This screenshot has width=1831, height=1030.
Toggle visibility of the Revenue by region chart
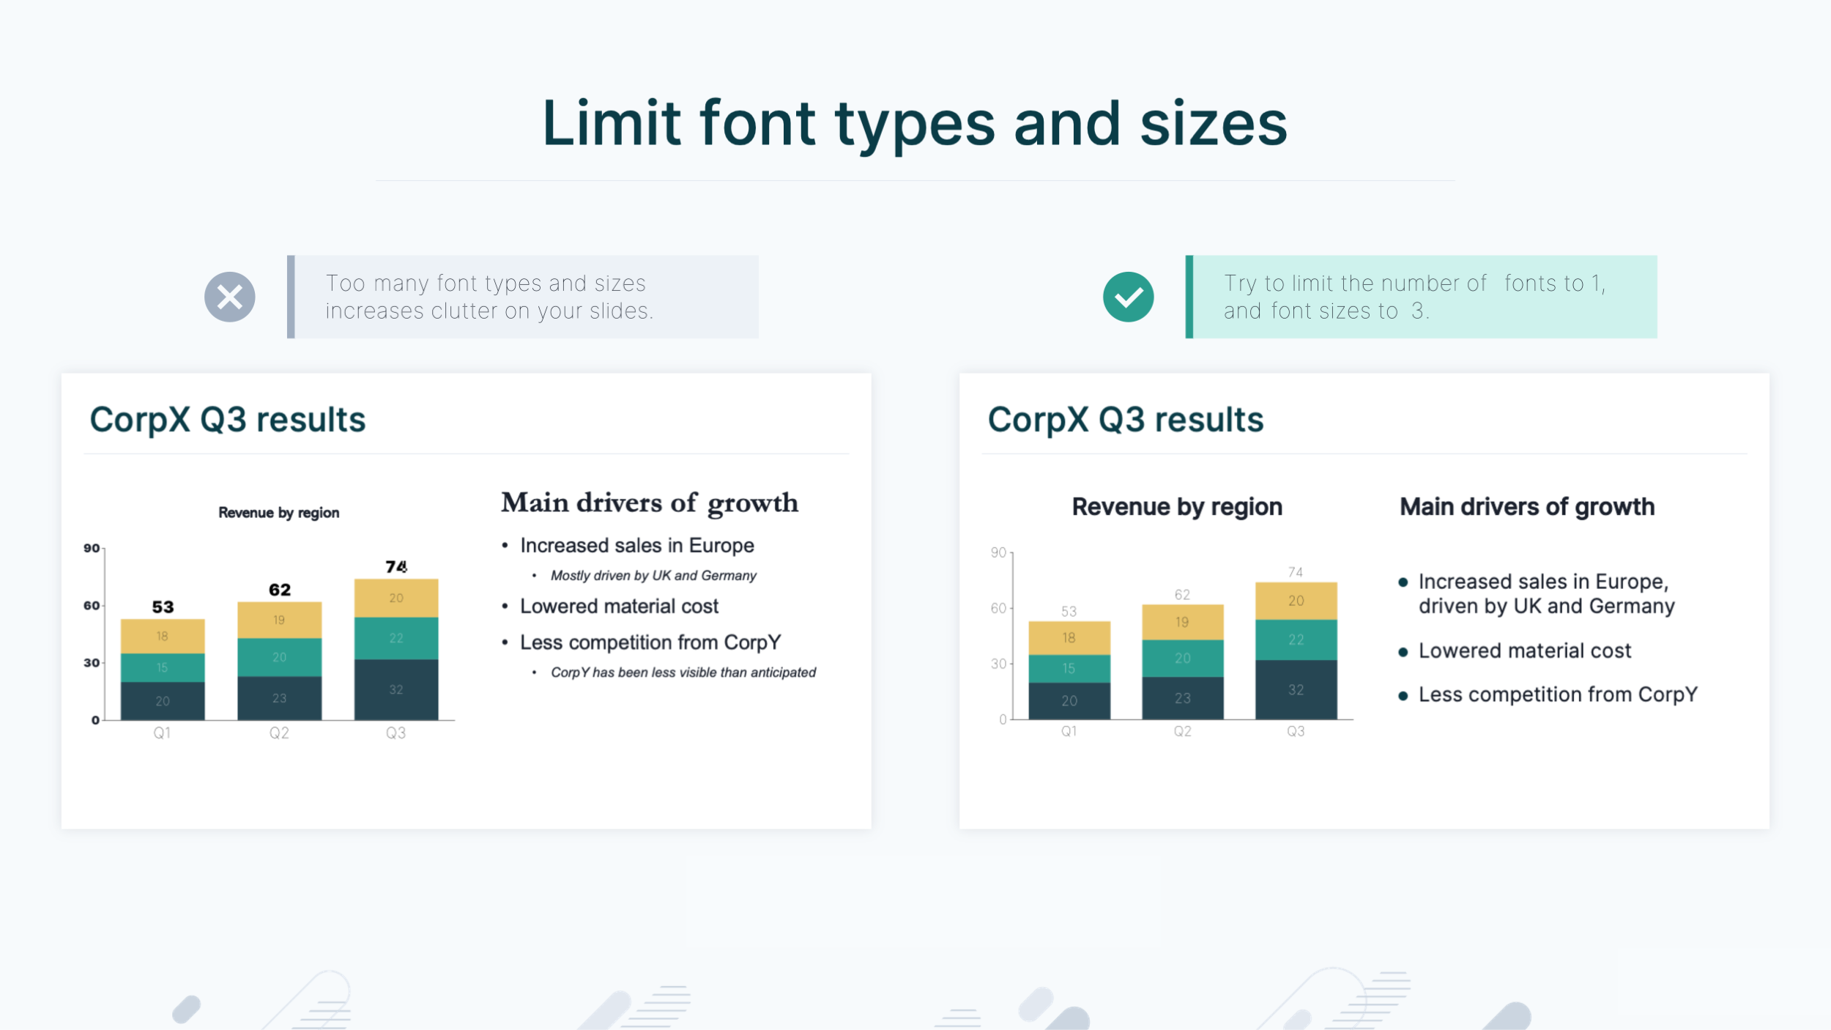tap(278, 512)
